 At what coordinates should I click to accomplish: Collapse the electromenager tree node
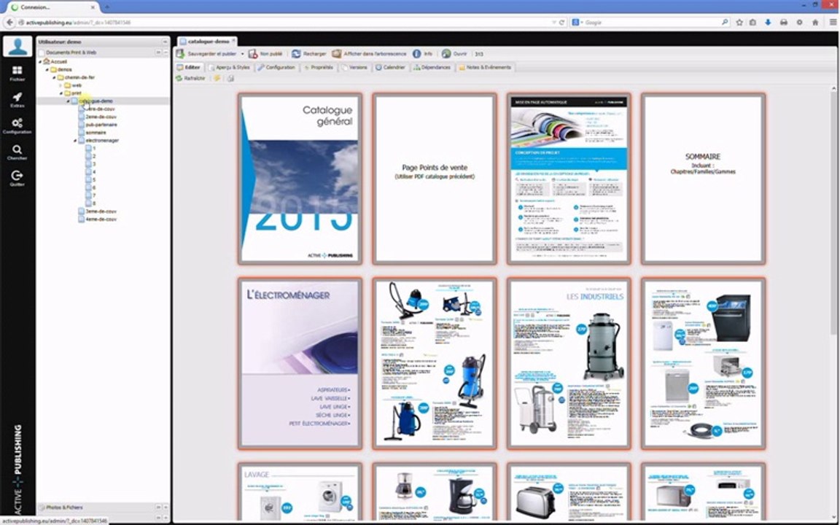(75, 141)
